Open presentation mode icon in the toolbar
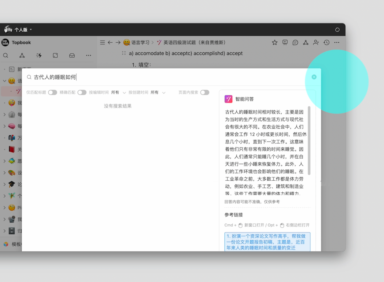Viewport: 384px width, 282px height. (285, 43)
